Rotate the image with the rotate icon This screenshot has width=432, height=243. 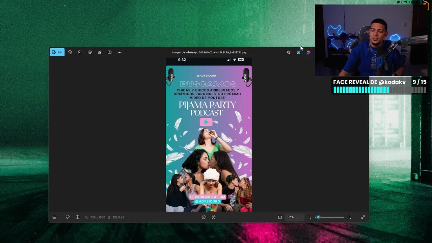pos(70,52)
